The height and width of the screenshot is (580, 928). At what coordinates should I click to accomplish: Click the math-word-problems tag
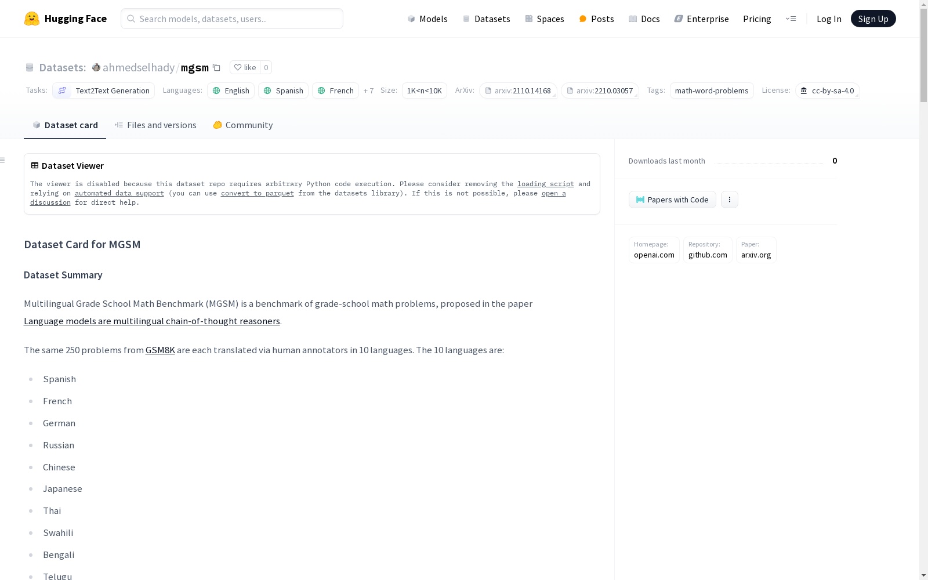pyautogui.click(x=712, y=90)
